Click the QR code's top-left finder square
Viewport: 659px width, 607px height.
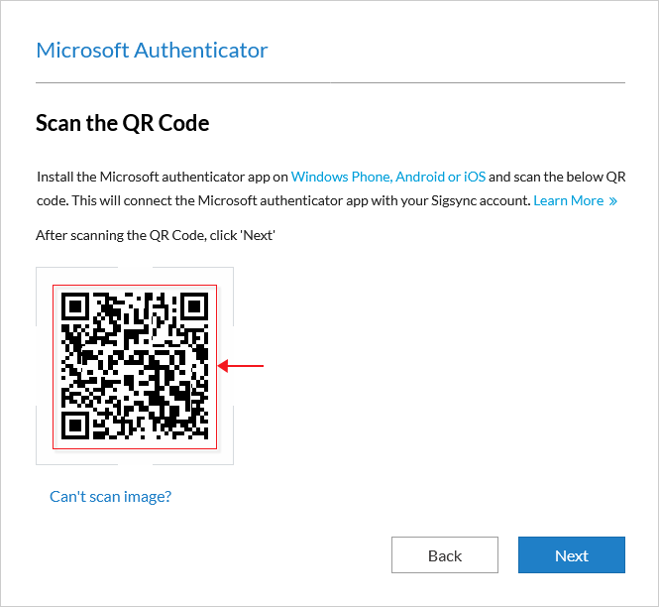click(x=75, y=306)
